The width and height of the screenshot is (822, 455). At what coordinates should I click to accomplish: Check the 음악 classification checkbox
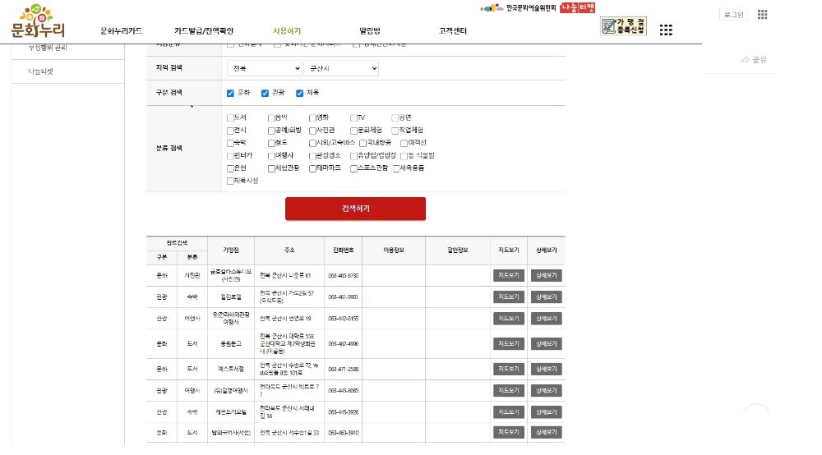[271, 117]
